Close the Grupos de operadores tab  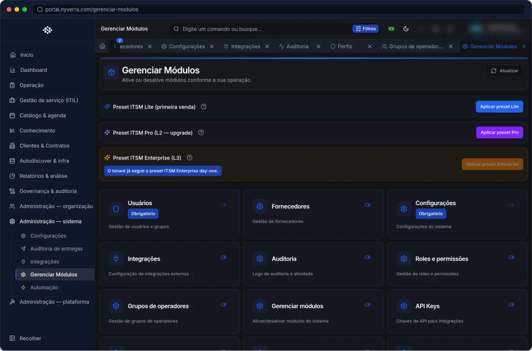[x=451, y=47]
